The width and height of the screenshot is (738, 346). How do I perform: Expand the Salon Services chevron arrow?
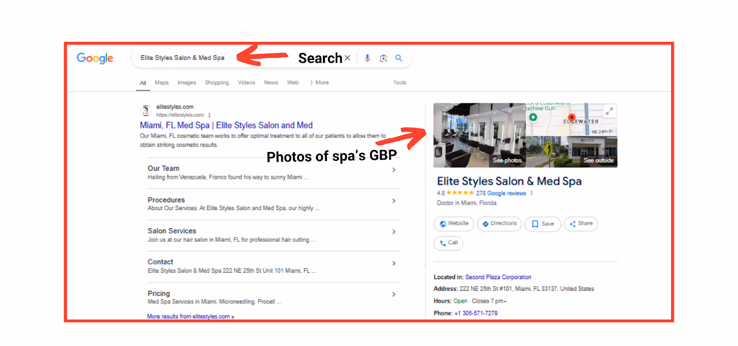click(x=394, y=232)
